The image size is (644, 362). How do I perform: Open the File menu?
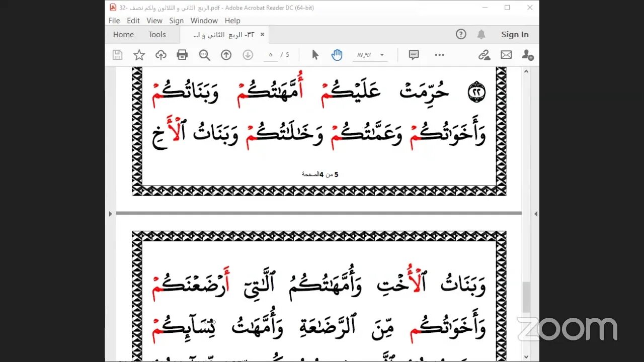tap(114, 21)
